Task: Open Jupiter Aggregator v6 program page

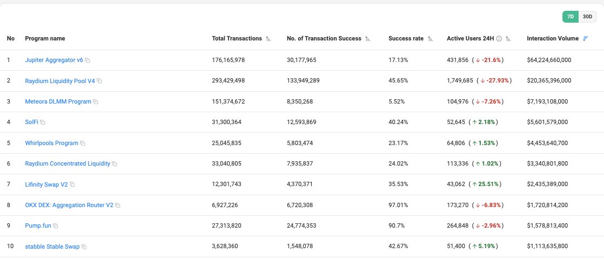Action: coord(54,60)
